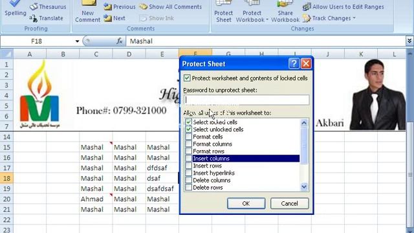The image size is (414, 233).
Task: Select column C header
Action: [x=96, y=54]
